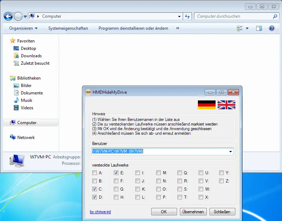282x221 pixels.
Task: Select Netzwerk in navigation pane
Action: click(26, 137)
